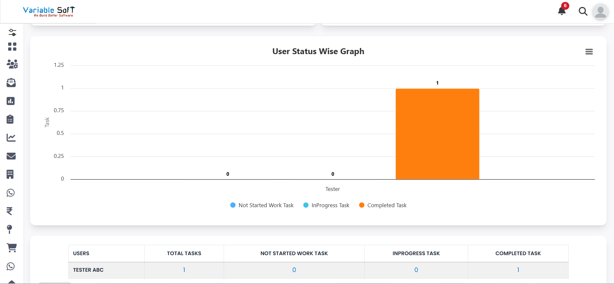Viewport: 614px width, 284px height.
Task: Open the chart hamburger context menu
Action: pyautogui.click(x=589, y=52)
